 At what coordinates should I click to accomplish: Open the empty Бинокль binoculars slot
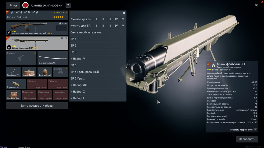(60, 72)
